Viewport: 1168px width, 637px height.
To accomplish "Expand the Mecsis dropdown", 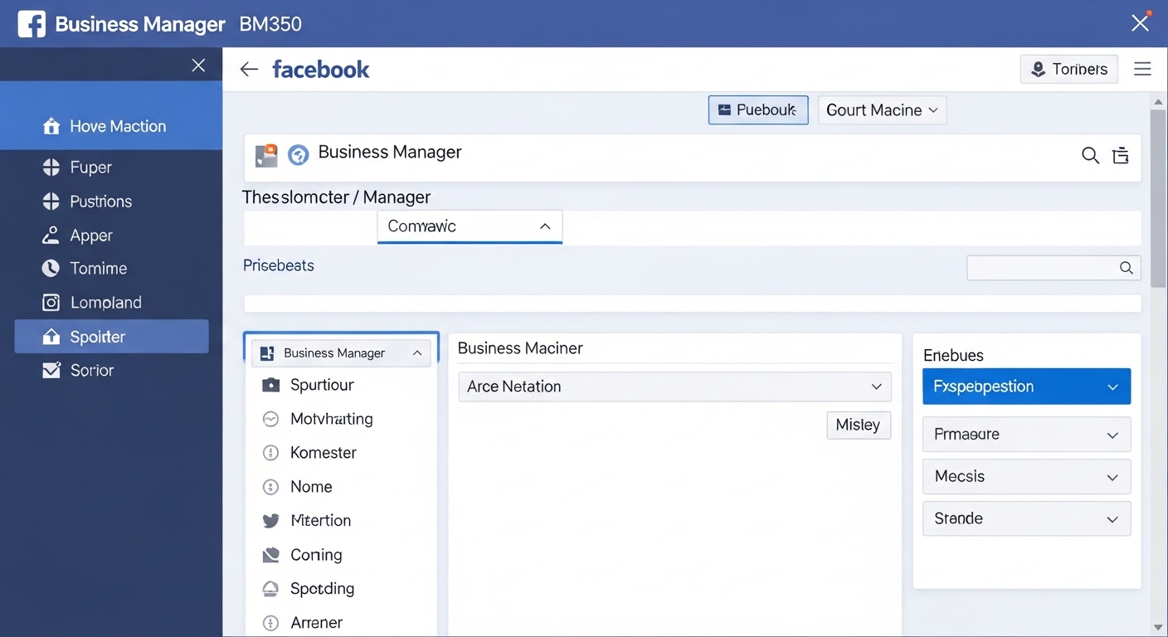I will click(1026, 477).
